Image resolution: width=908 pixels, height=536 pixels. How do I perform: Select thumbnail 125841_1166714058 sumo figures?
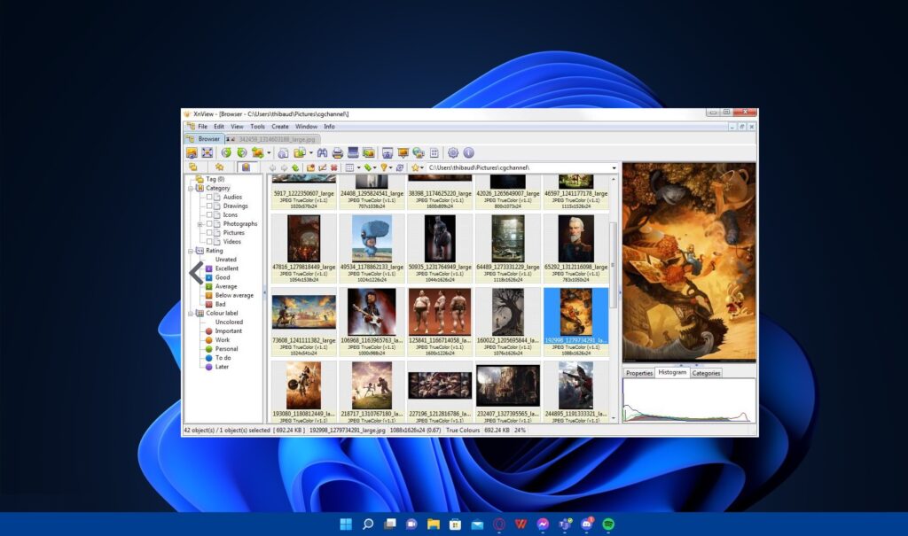coord(440,322)
